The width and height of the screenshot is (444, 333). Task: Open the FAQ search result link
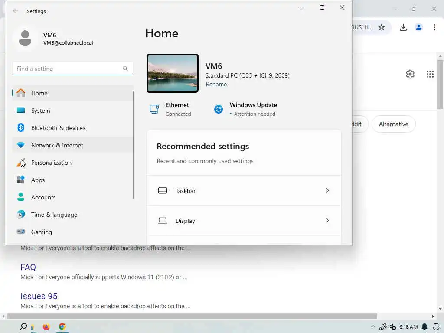coord(28,267)
